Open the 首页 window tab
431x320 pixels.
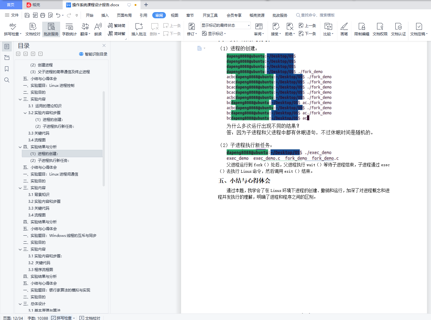click(11, 5)
